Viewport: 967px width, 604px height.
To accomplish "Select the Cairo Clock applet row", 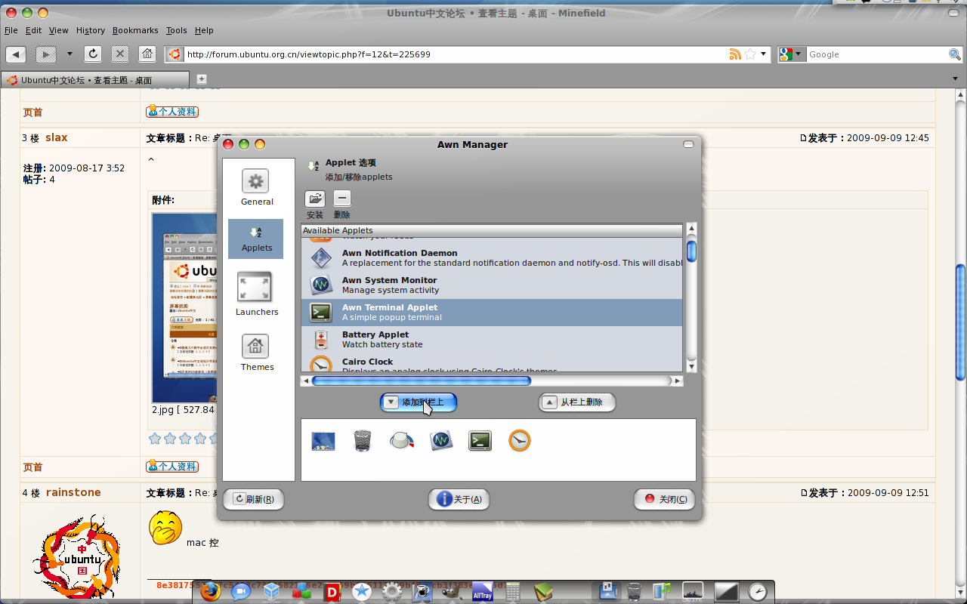I will 492,363.
